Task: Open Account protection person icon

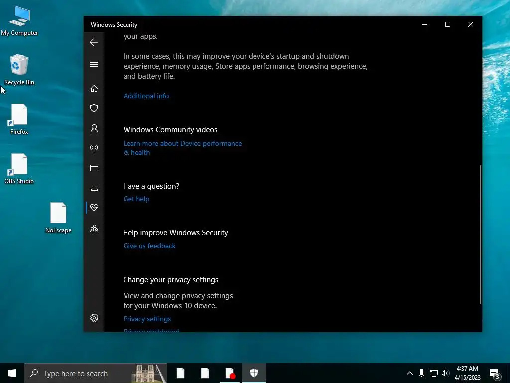Action: tap(94, 128)
